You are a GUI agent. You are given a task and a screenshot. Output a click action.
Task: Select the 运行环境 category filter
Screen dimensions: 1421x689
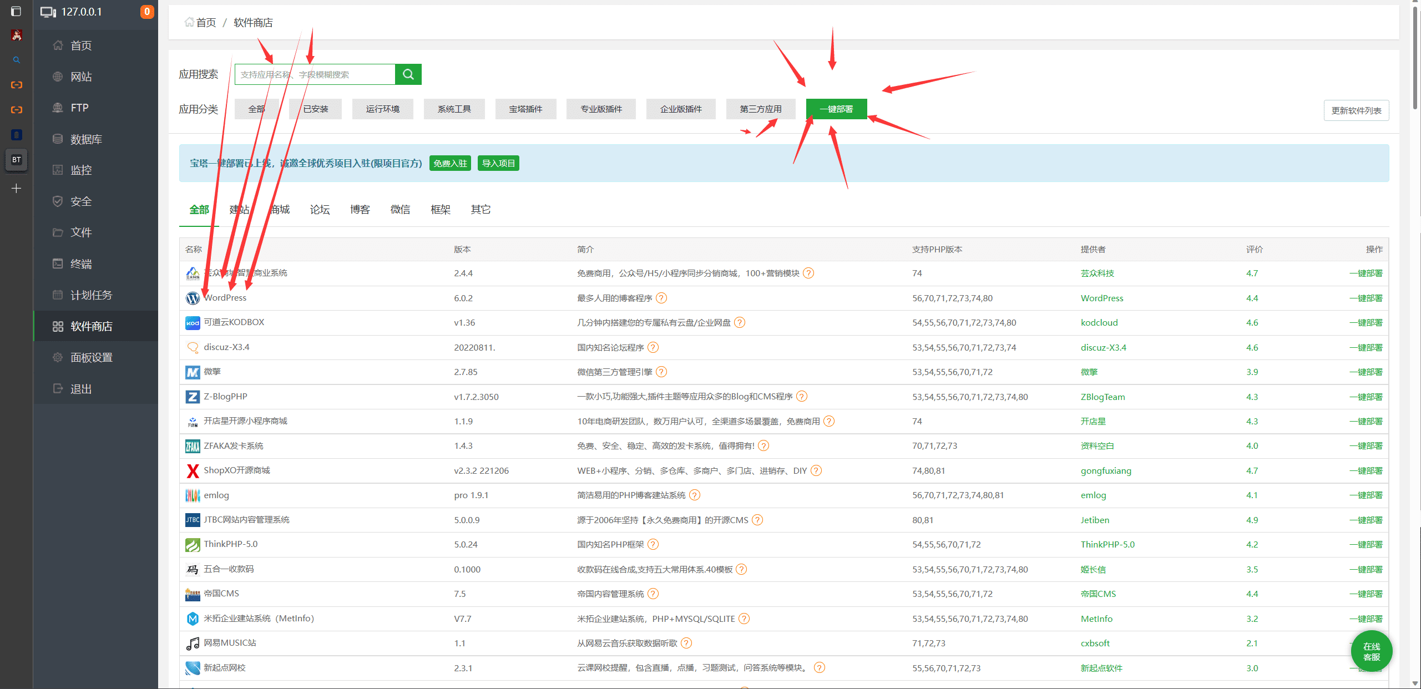click(382, 109)
